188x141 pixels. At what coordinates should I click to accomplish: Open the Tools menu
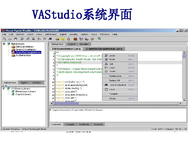(x=94, y=34)
